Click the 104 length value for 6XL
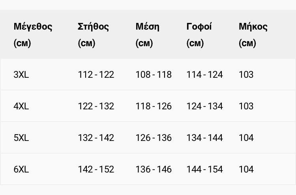The height and width of the screenshot is (195, 296). (246, 169)
